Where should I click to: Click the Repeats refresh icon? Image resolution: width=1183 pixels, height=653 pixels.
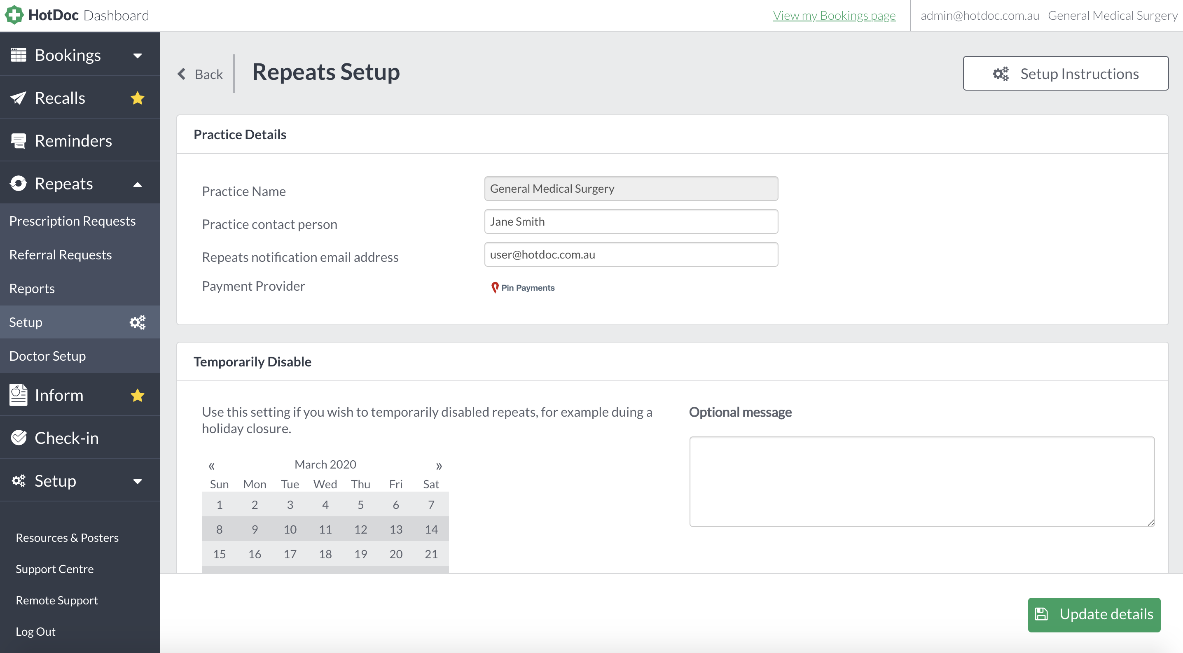(19, 184)
